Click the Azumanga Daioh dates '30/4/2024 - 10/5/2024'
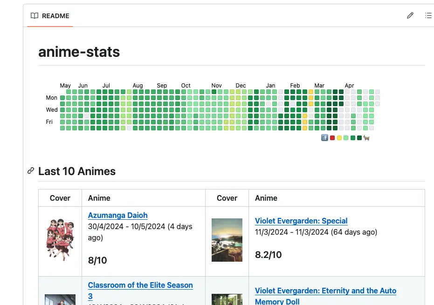Image resolution: width=434 pixels, height=305 pixels. click(x=126, y=226)
